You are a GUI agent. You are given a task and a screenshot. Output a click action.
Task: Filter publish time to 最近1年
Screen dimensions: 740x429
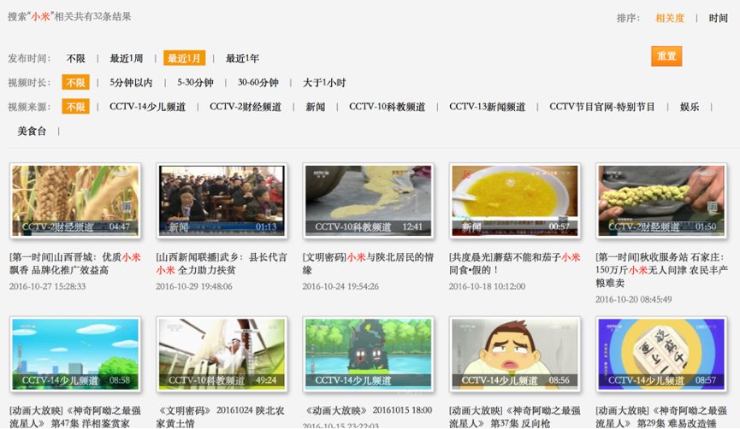pos(242,58)
